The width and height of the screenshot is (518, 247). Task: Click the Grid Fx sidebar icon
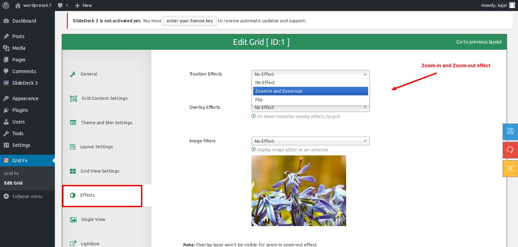pyautogui.click(x=6, y=161)
